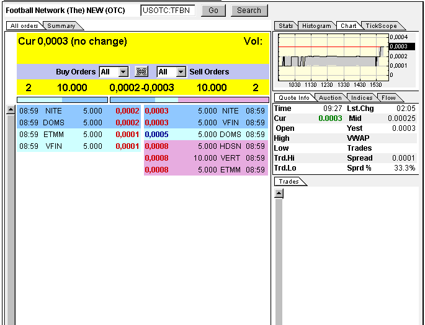Open the Buy Orders filter dropdown
Image resolution: width=425 pixels, height=325 pixels.
coord(122,72)
